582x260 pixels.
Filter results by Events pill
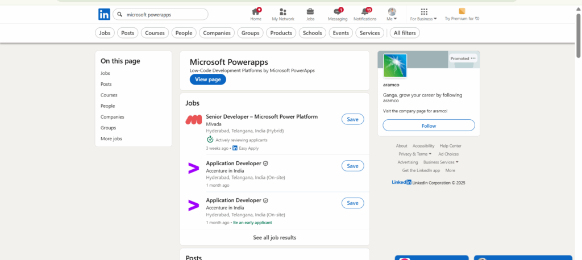(x=341, y=33)
